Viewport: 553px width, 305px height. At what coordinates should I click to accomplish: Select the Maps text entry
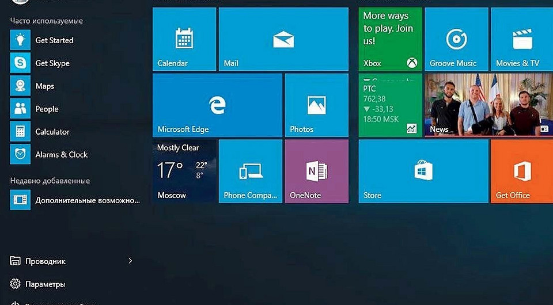pyautogui.click(x=45, y=86)
